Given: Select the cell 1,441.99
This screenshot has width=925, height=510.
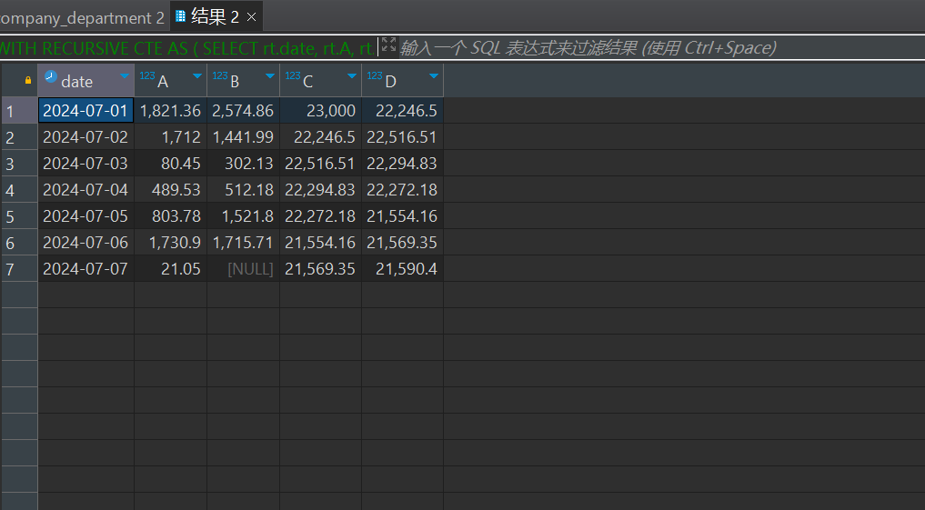Looking at the screenshot, I should coord(243,137).
